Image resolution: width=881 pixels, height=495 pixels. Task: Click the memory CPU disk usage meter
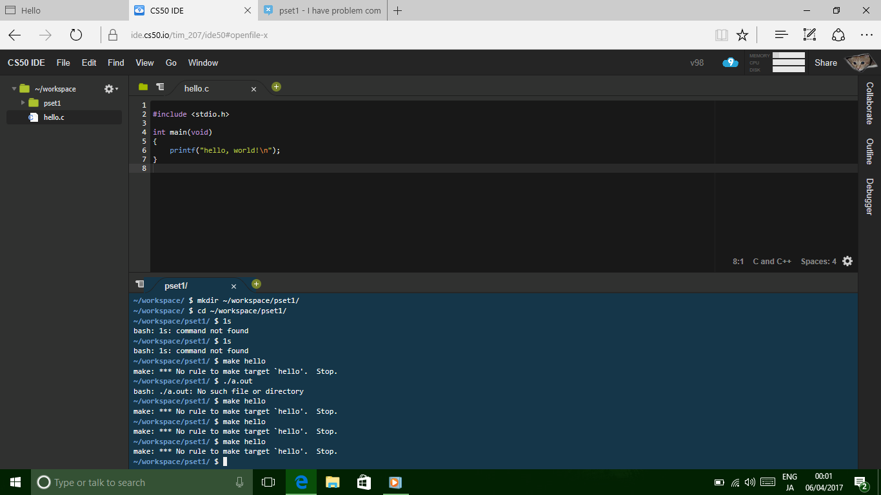[x=777, y=63]
